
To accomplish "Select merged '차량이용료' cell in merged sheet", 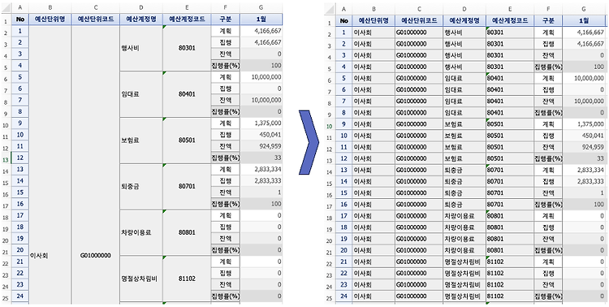I will tap(141, 232).
